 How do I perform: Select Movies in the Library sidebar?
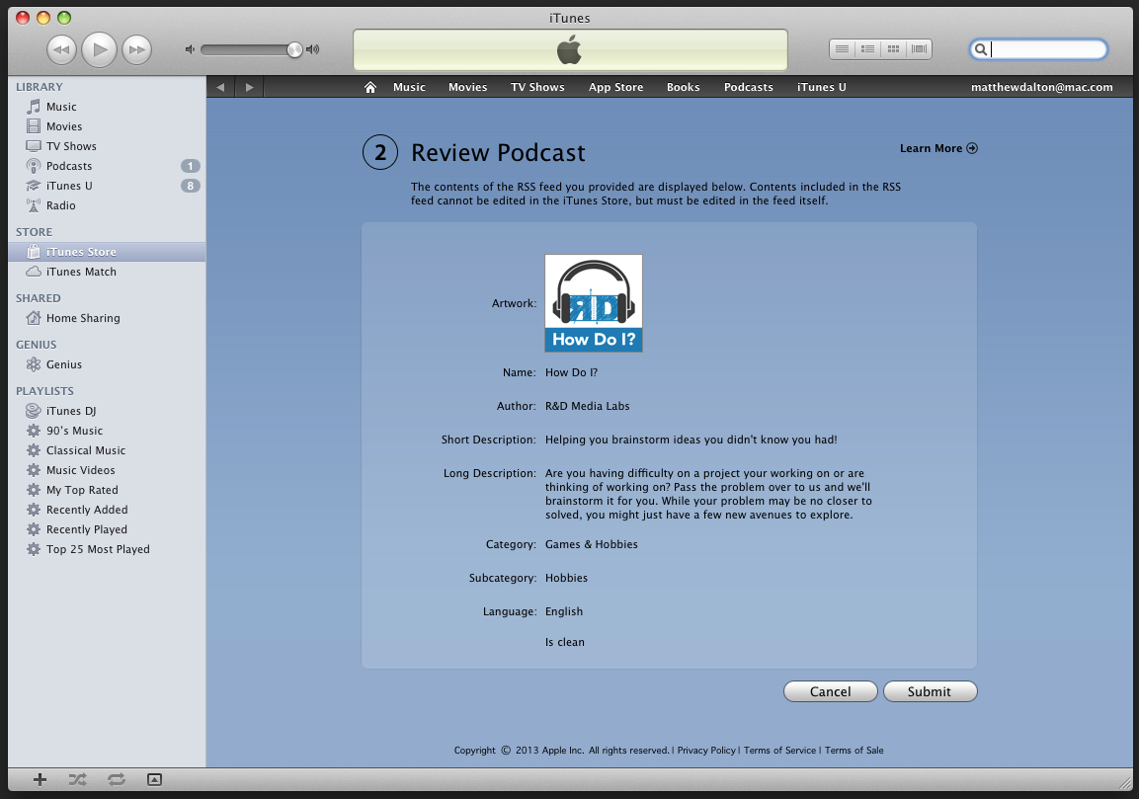click(107, 126)
